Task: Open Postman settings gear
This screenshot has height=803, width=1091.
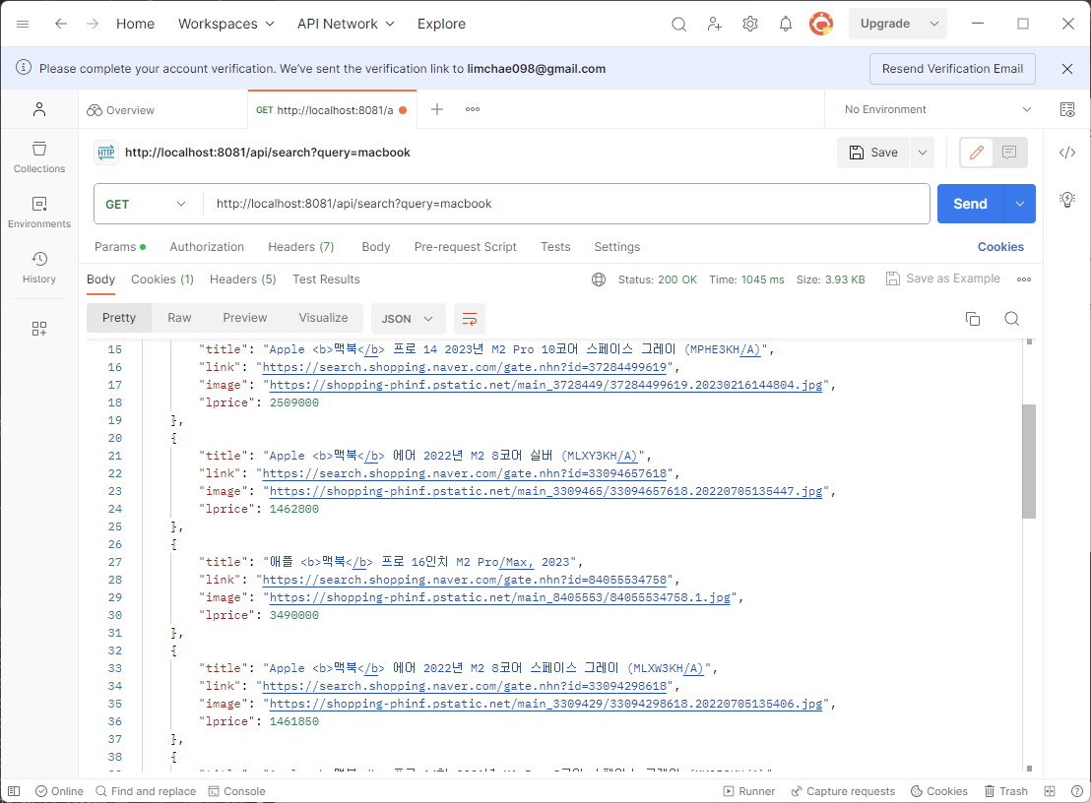Action: pyautogui.click(x=750, y=25)
